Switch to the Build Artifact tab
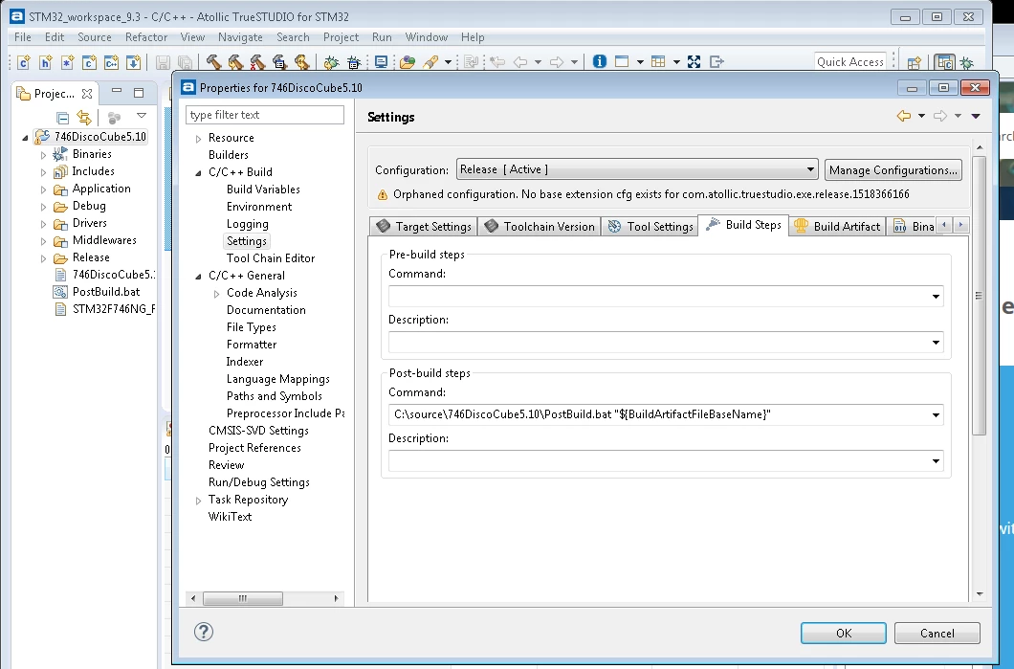 coord(837,227)
